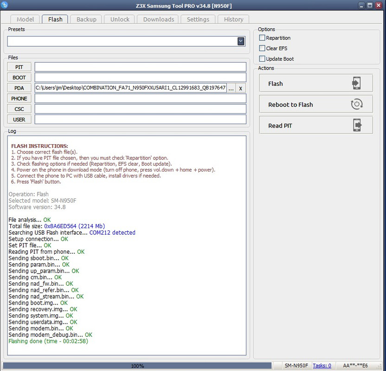The height and width of the screenshot is (371, 386).
Task: View the History tab
Action: tap(233, 19)
